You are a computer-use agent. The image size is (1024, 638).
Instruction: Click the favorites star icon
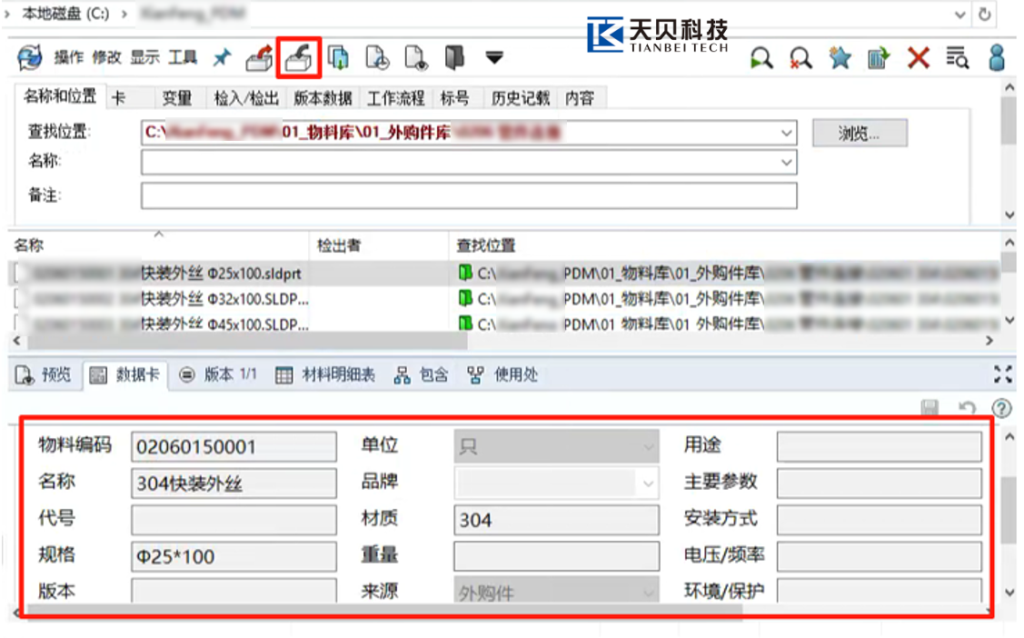(x=840, y=58)
